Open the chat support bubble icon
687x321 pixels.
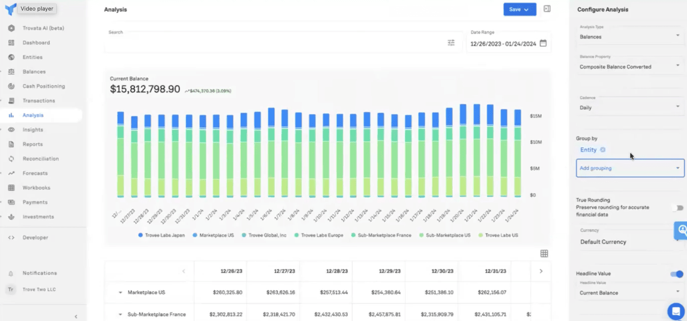click(x=676, y=311)
